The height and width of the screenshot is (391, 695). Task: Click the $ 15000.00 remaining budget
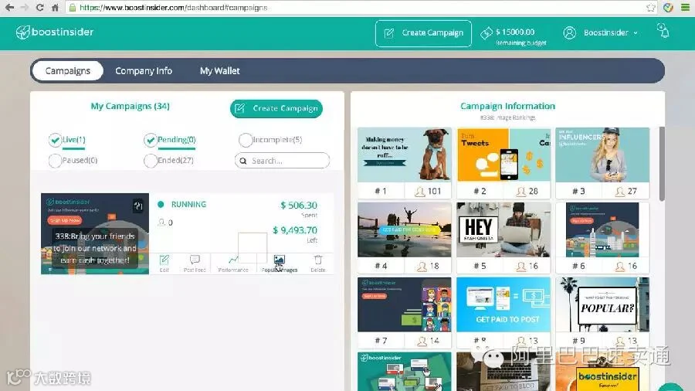click(x=515, y=32)
